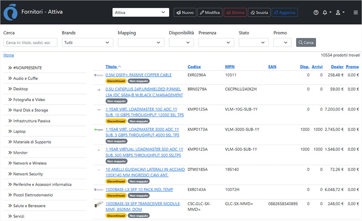Viewport: 362px width, 221px height.
Task: Click the Cerca search button
Action: click(x=306, y=42)
